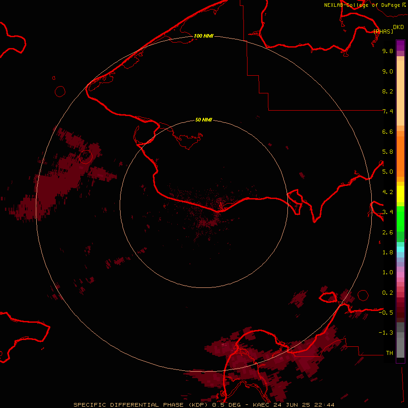The height and width of the screenshot is (408, 408).
Task: Click the 100 NMI range ring label
Action: coord(204,36)
